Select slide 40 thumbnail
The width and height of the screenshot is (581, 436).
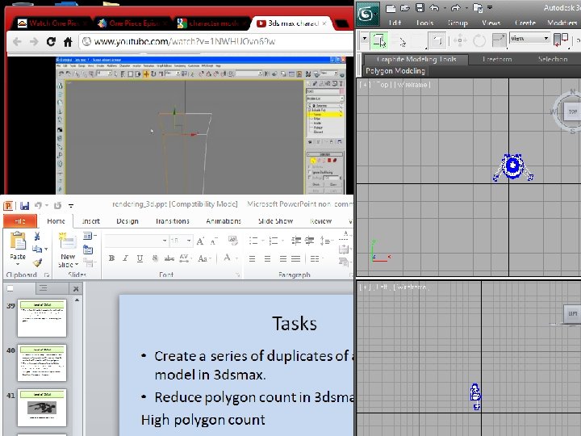[x=42, y=363]
